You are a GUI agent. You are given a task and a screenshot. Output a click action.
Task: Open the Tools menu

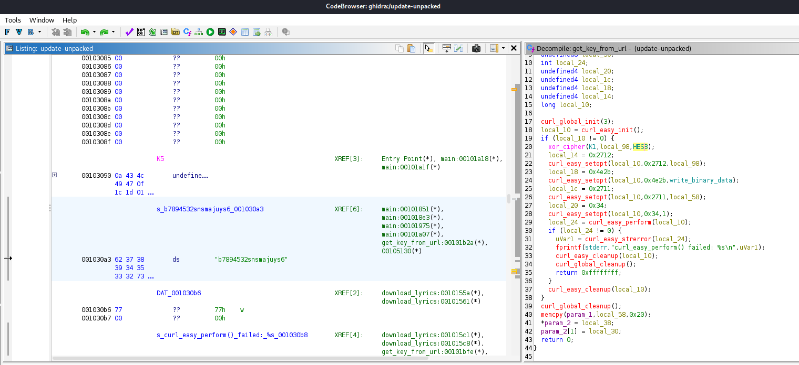[x=13, y=20]
